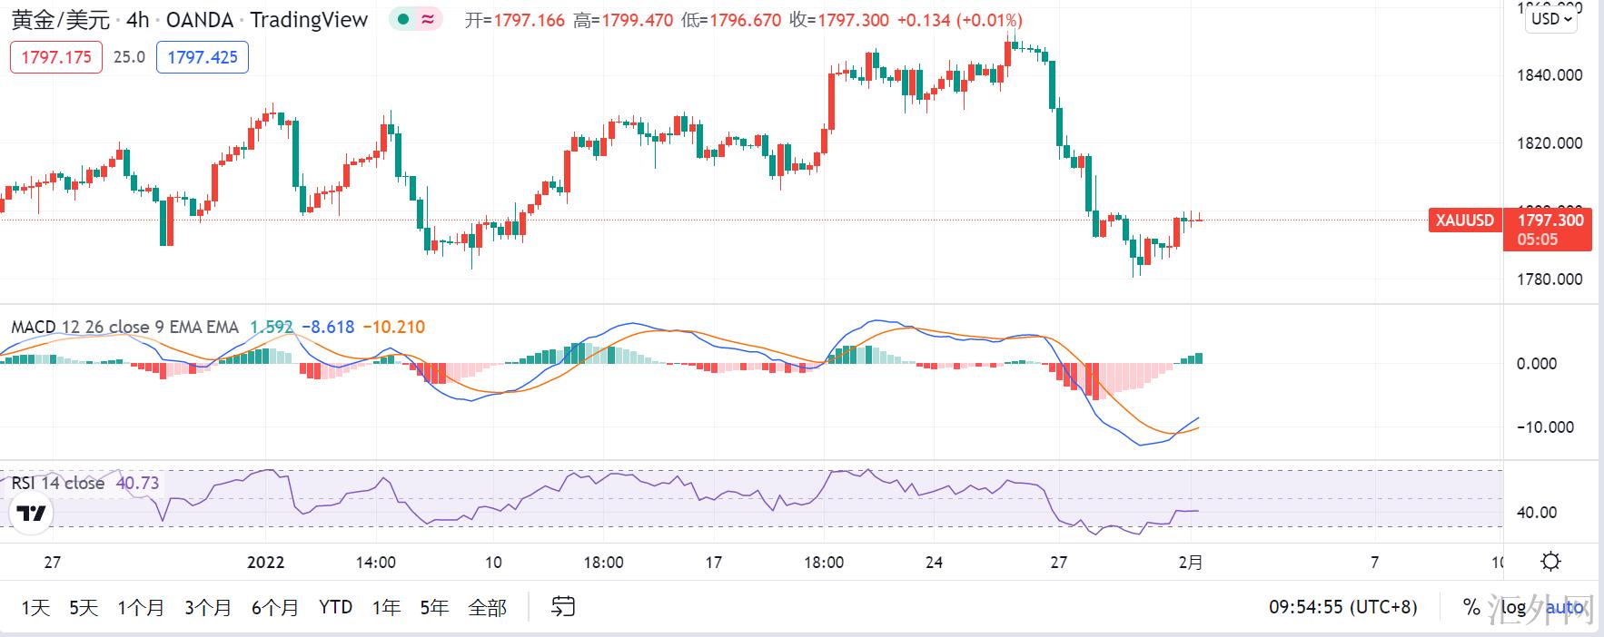Expand the USD currency dropdown
The height and width of the screenshot is (637, 1604).
coord(1551,19)
